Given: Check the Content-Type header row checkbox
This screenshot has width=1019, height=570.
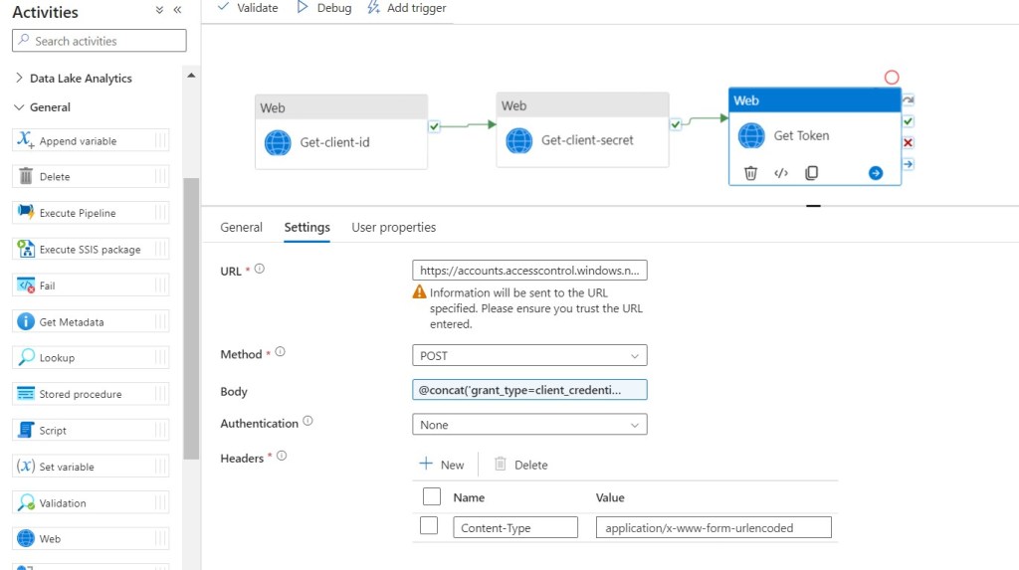Looking at the screenshot, I should click(429, 527).
